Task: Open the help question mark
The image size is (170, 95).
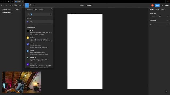Action: click(166, 91)
